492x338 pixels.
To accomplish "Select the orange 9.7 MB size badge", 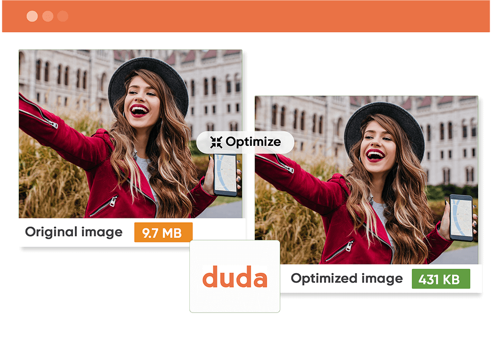I will tap(163, 232).
